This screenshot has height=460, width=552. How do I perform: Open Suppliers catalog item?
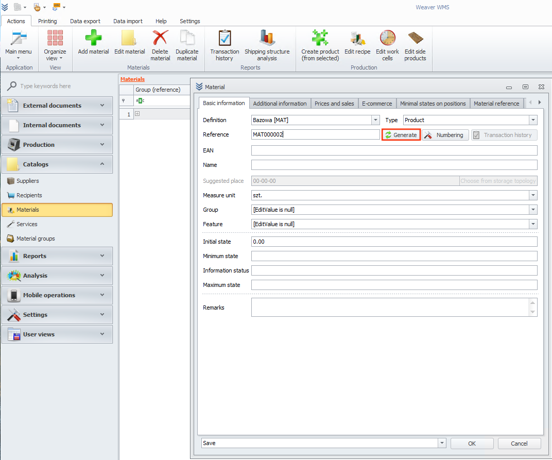click(27, 181)
